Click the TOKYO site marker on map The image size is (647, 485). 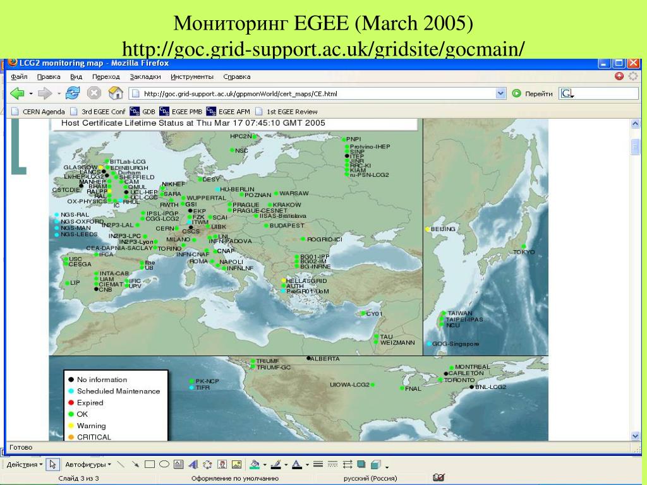tap(524, 246)
